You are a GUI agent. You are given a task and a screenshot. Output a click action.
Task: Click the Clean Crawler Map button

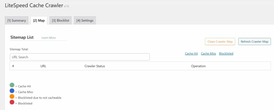click(x=220, y=42)
